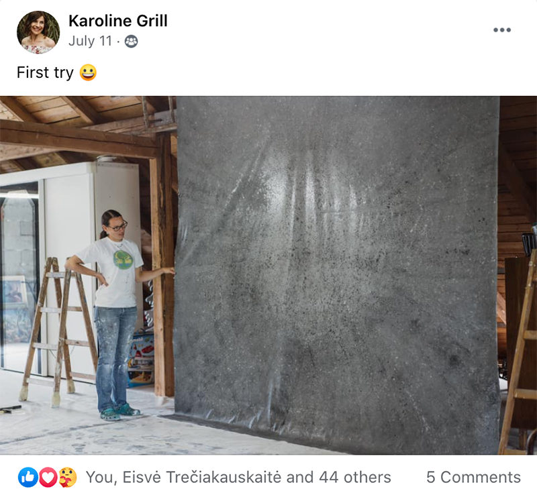
Task: Click the group audience icon beside the date
Action: point(131,42)
